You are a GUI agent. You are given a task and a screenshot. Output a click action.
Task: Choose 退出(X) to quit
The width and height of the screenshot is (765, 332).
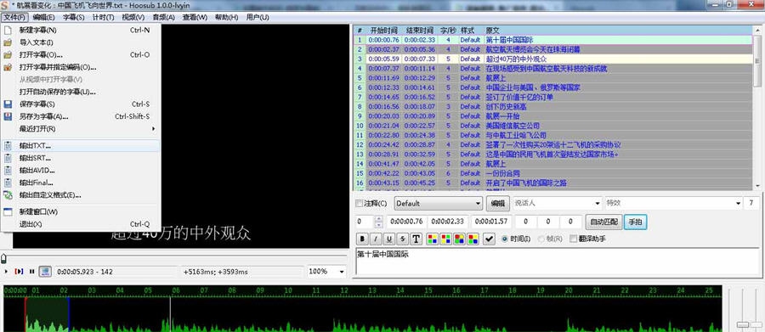[x=81, y=224]
